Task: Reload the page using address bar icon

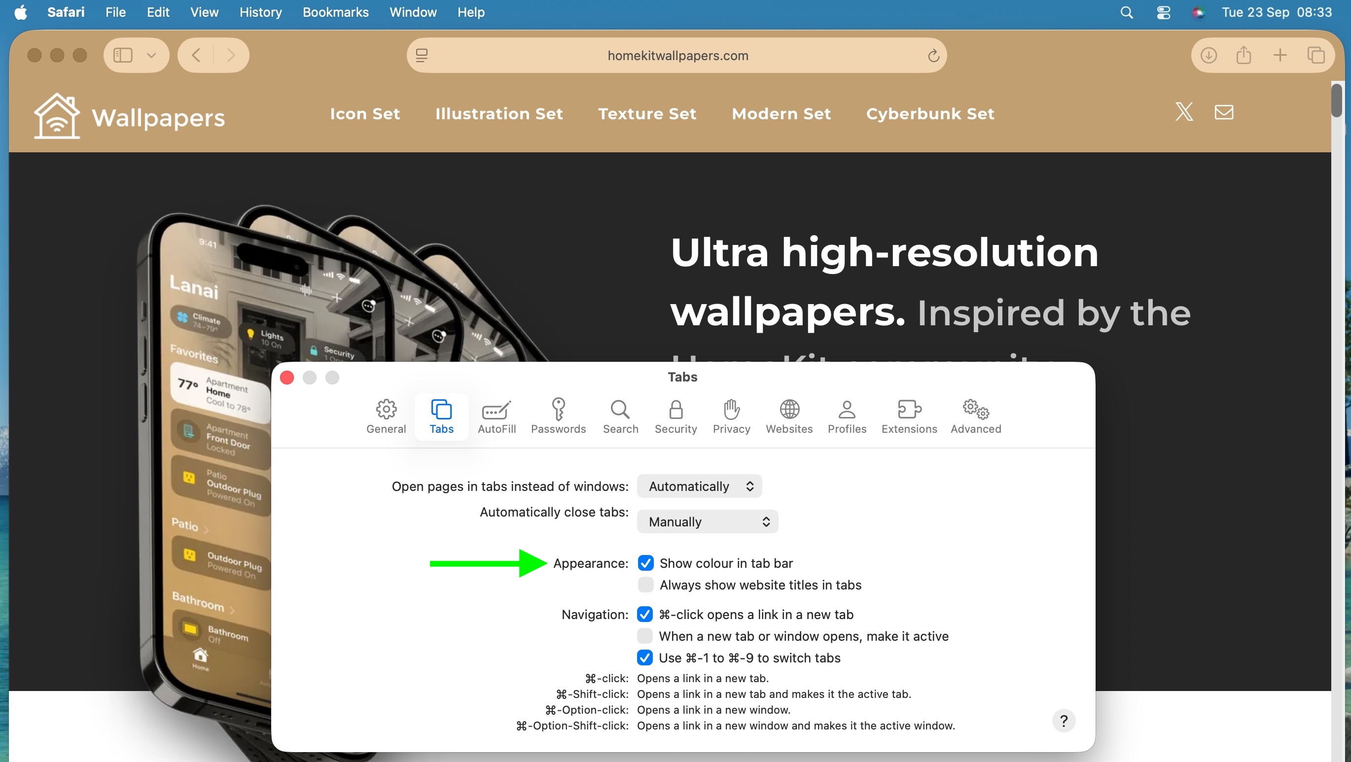Action: pos(933,56)
